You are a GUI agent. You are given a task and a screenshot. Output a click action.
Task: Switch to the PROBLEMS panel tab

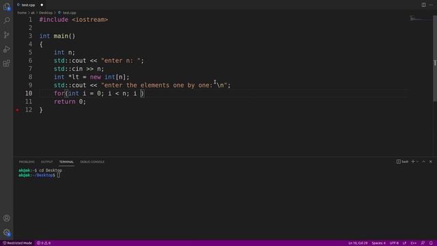(x=27, y=162)
